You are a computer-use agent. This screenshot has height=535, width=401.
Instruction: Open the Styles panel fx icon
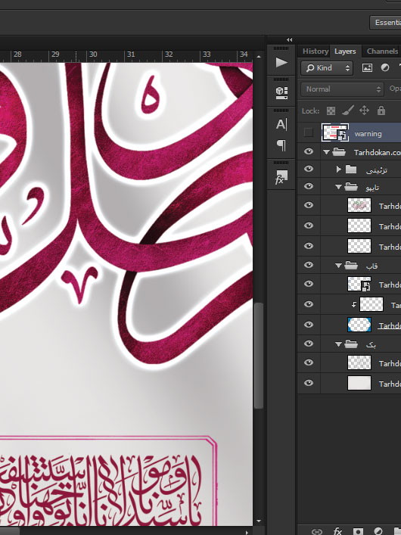coord(281,177)
